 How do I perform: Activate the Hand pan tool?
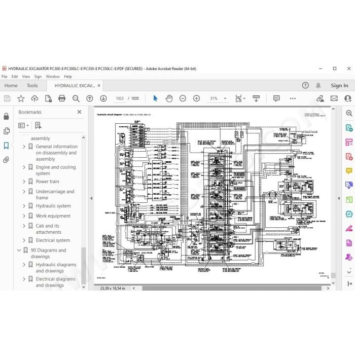coord(169,98)
